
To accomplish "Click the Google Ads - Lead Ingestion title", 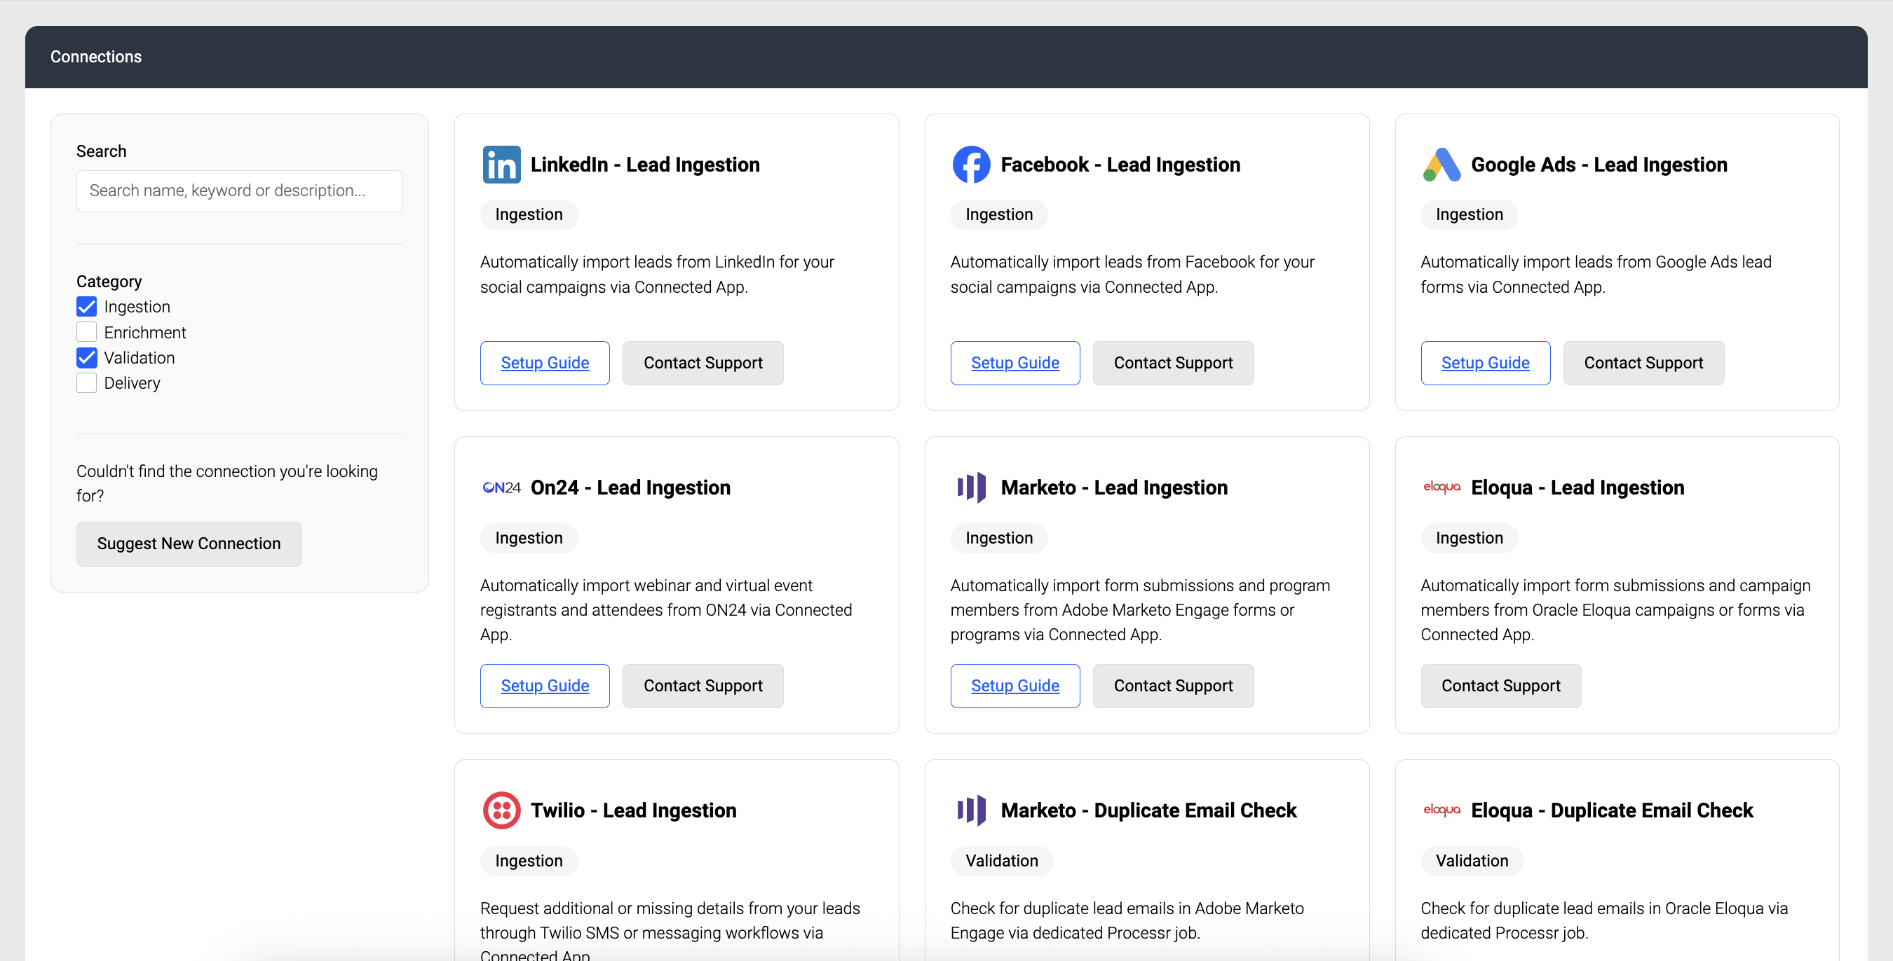I will (x=1599, y=165).
